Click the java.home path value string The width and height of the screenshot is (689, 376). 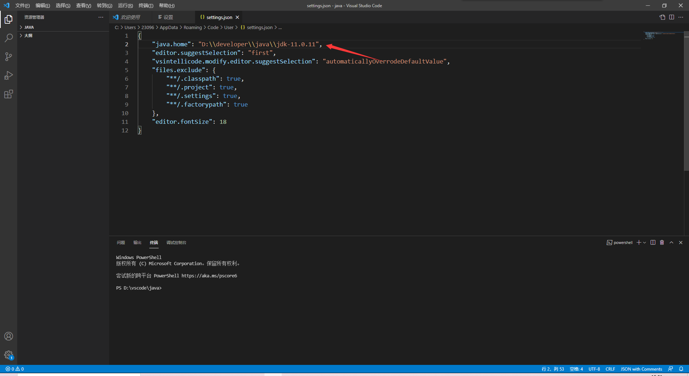click(258, 44)
